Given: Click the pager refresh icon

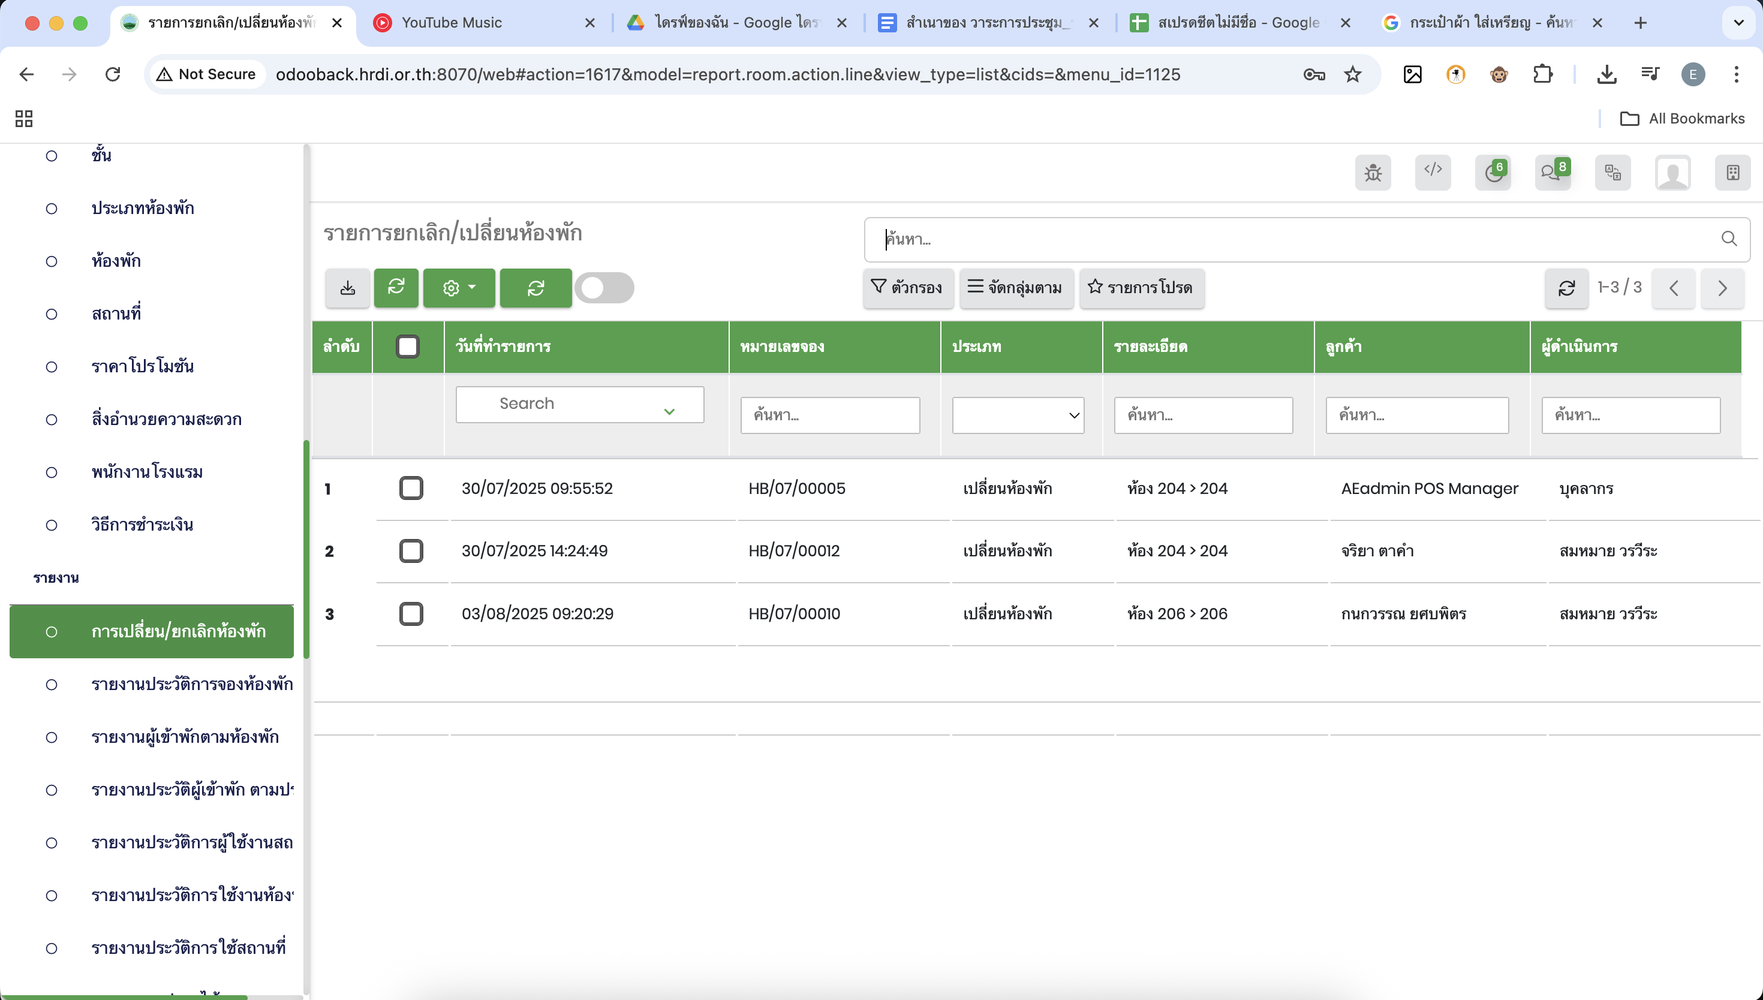Looking at the screenshot, I should [x=1566, y=288].
